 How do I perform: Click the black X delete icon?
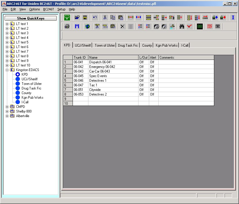pos(122,26)
